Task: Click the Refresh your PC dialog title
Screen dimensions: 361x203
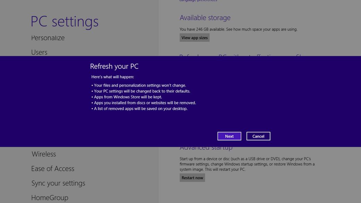Action: click(114, 66)
